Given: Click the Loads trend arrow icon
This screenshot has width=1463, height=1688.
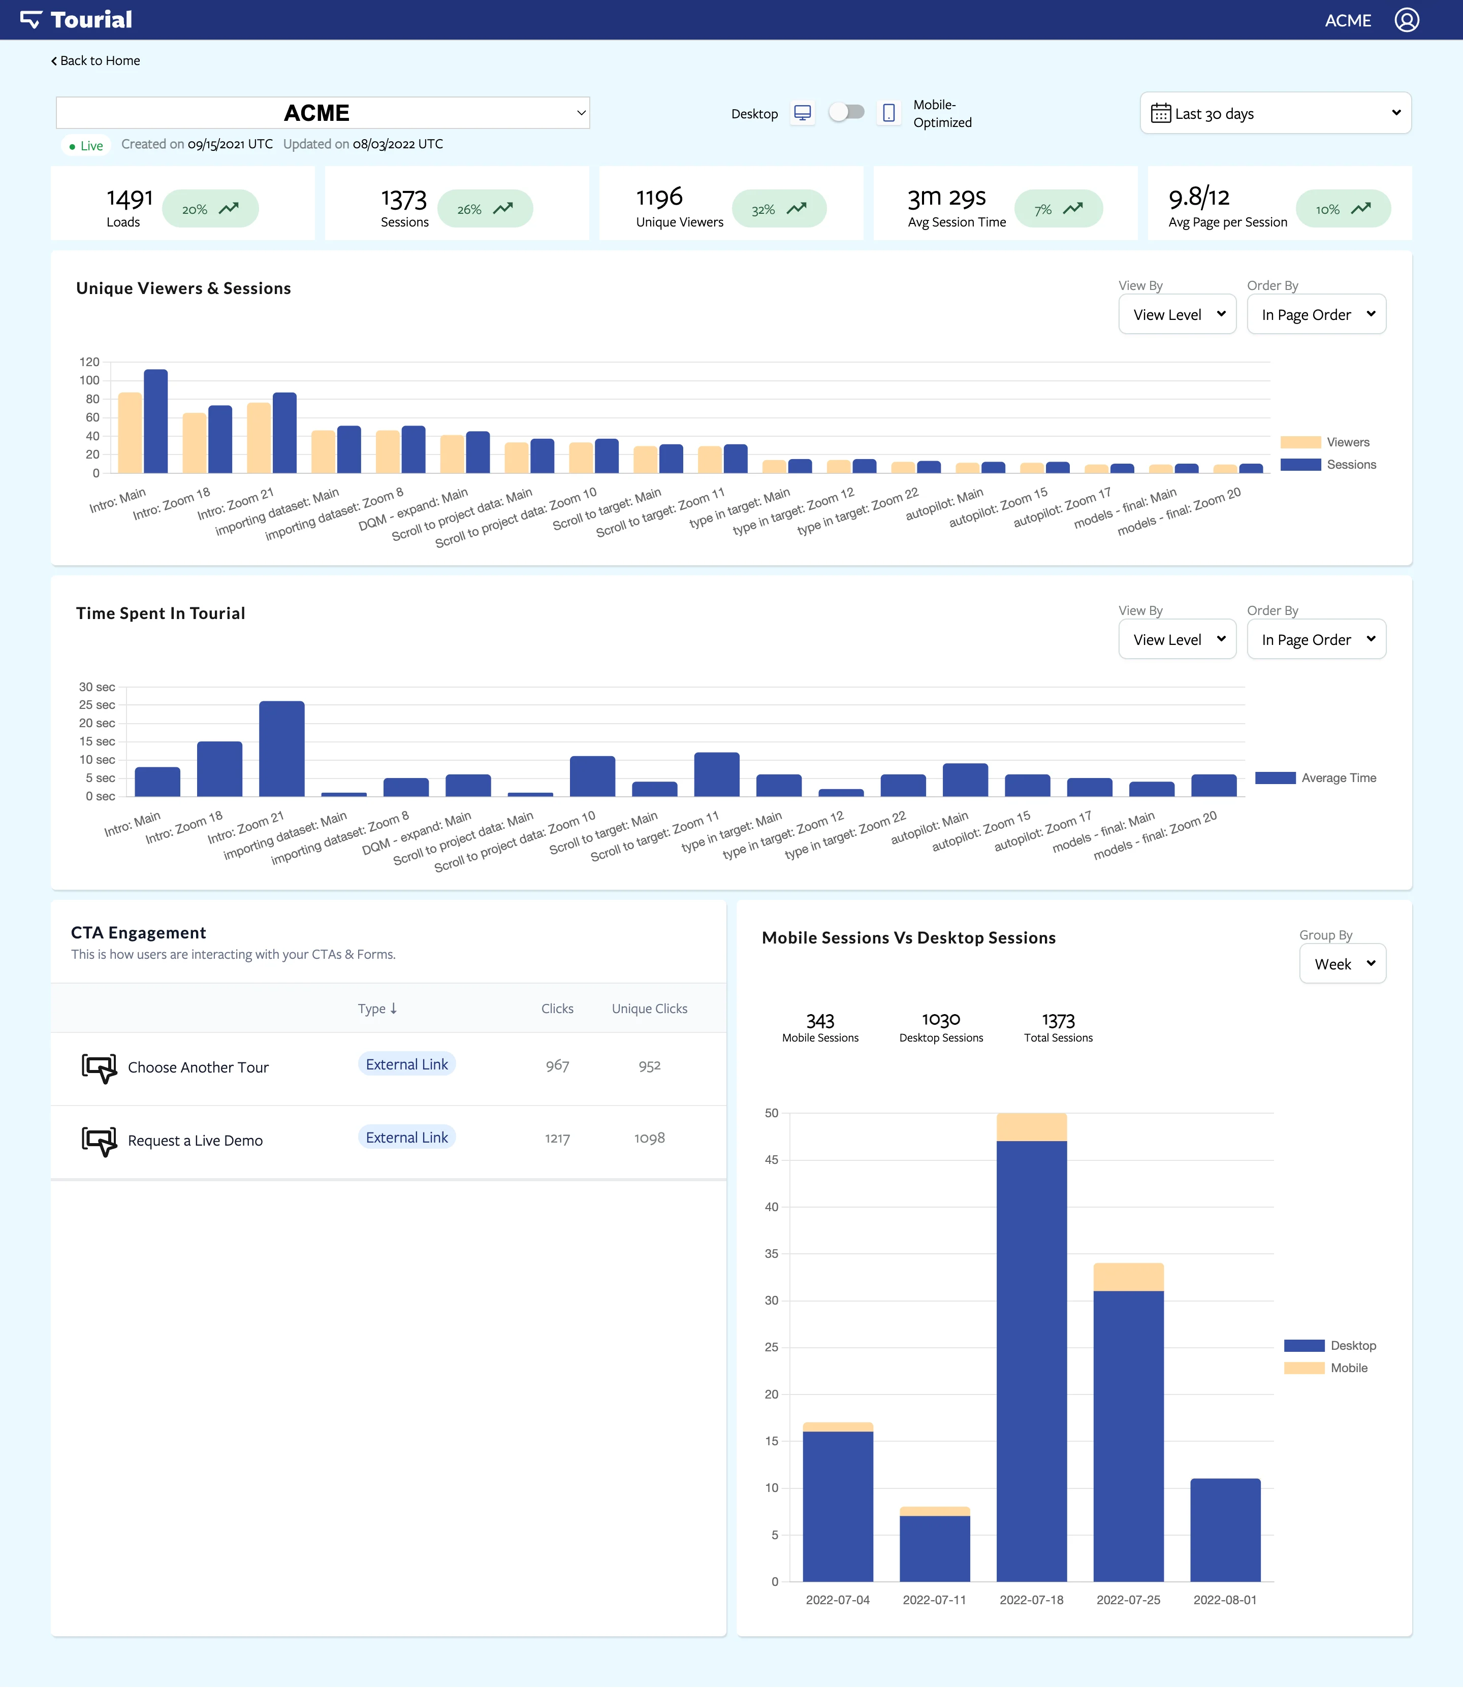Looking at the screenshot, I should [x=229, y=208].
